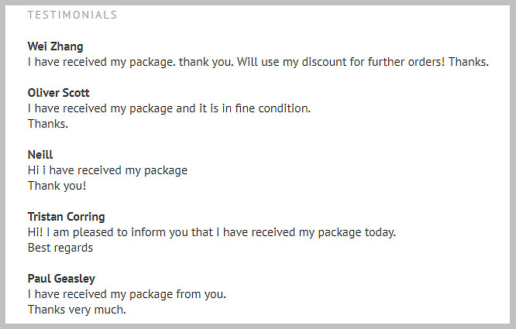Click the word discount in first testimonial

(x=322, y=62)
